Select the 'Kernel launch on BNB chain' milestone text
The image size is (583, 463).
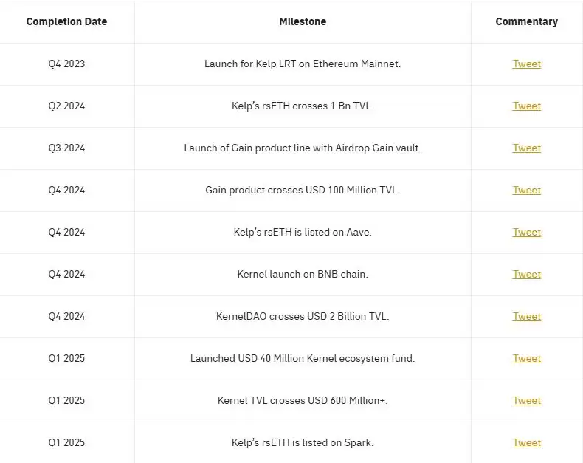click(303, 274)
